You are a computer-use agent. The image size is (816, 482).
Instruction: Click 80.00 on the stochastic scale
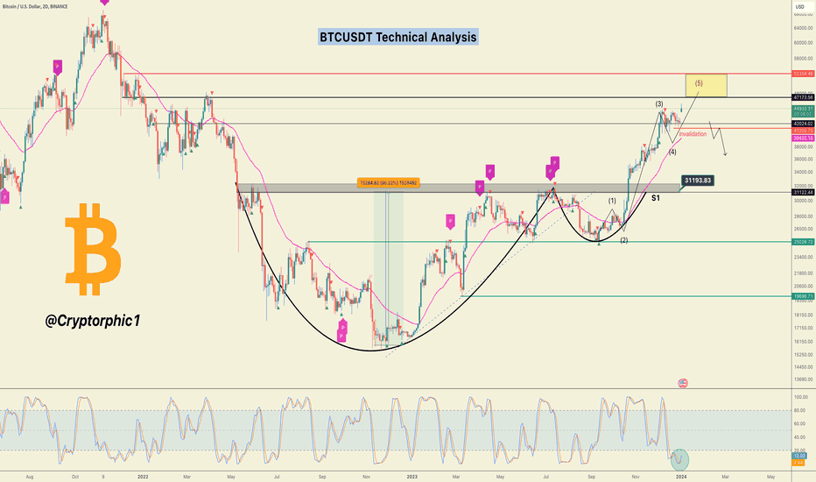click(x=800, y=411)
